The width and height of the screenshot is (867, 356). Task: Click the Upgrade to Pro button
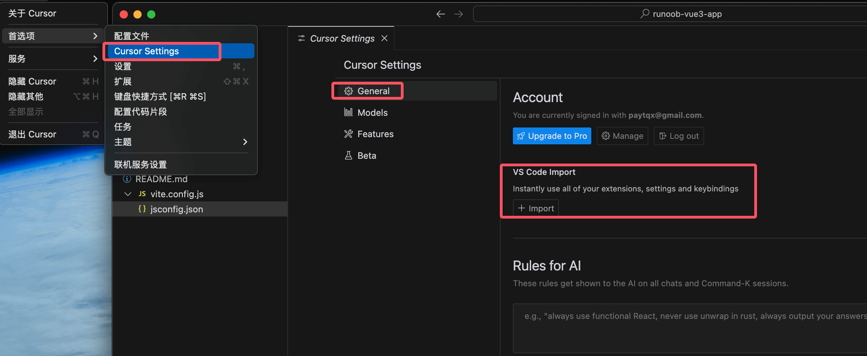[x=552, y=136]
